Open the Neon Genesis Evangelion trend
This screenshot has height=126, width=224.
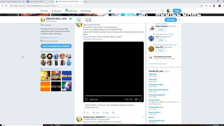pyautogui.click(x=158, y=90)
